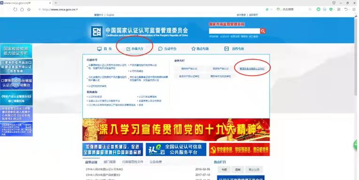Open the 办事大厅 navigation item
This screenshot has width=359, height=180.
(x=135, y=49)
